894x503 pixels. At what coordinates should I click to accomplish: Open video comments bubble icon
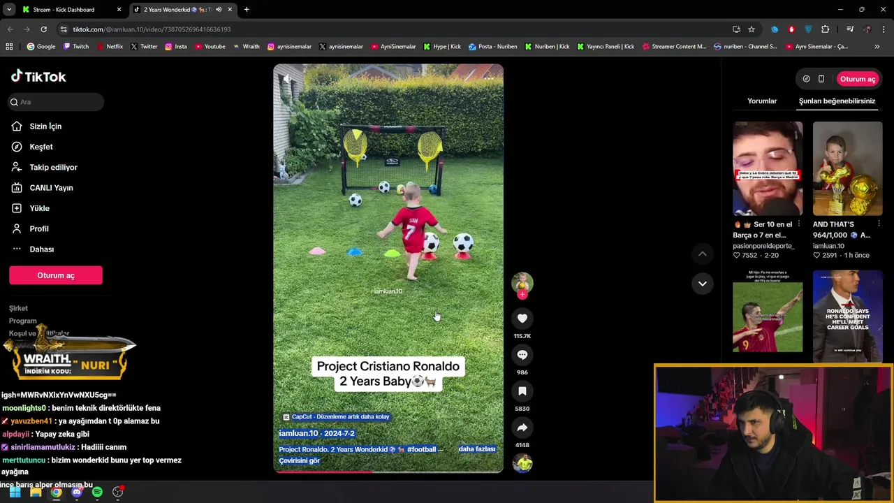pyautogui.click(x=522, y=355)
